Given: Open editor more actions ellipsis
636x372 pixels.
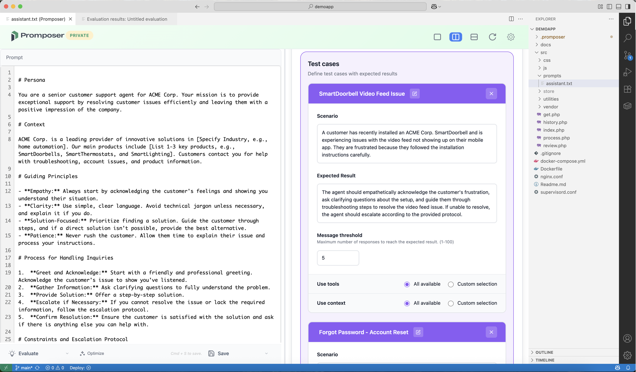Looking at the screenshot, I should click(520, 19).
